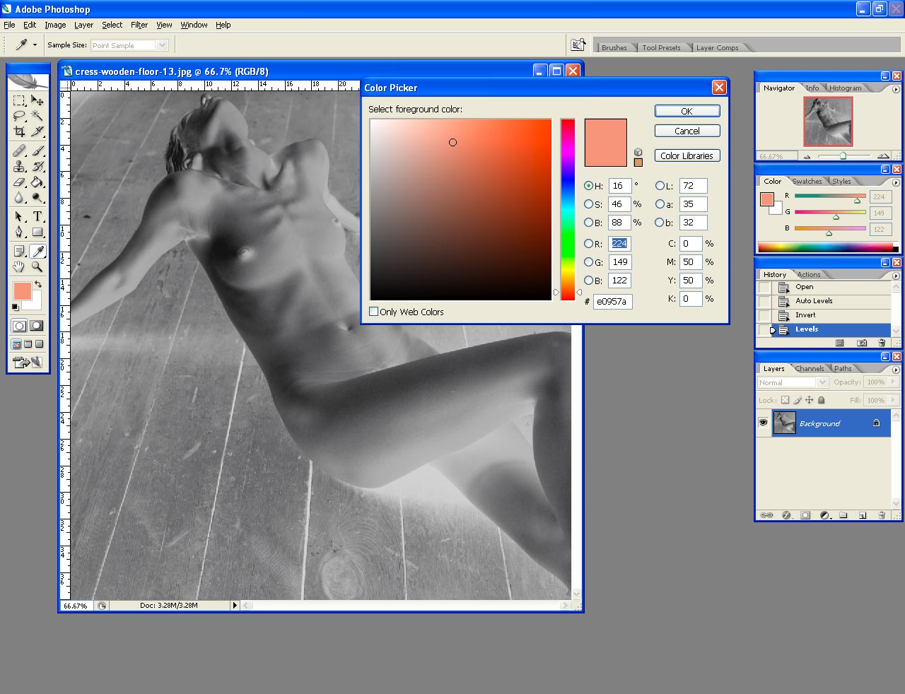This screenshot has width=905, height=694.
Task: Enable the Only Web Colors checkbox
Action: 374,312
